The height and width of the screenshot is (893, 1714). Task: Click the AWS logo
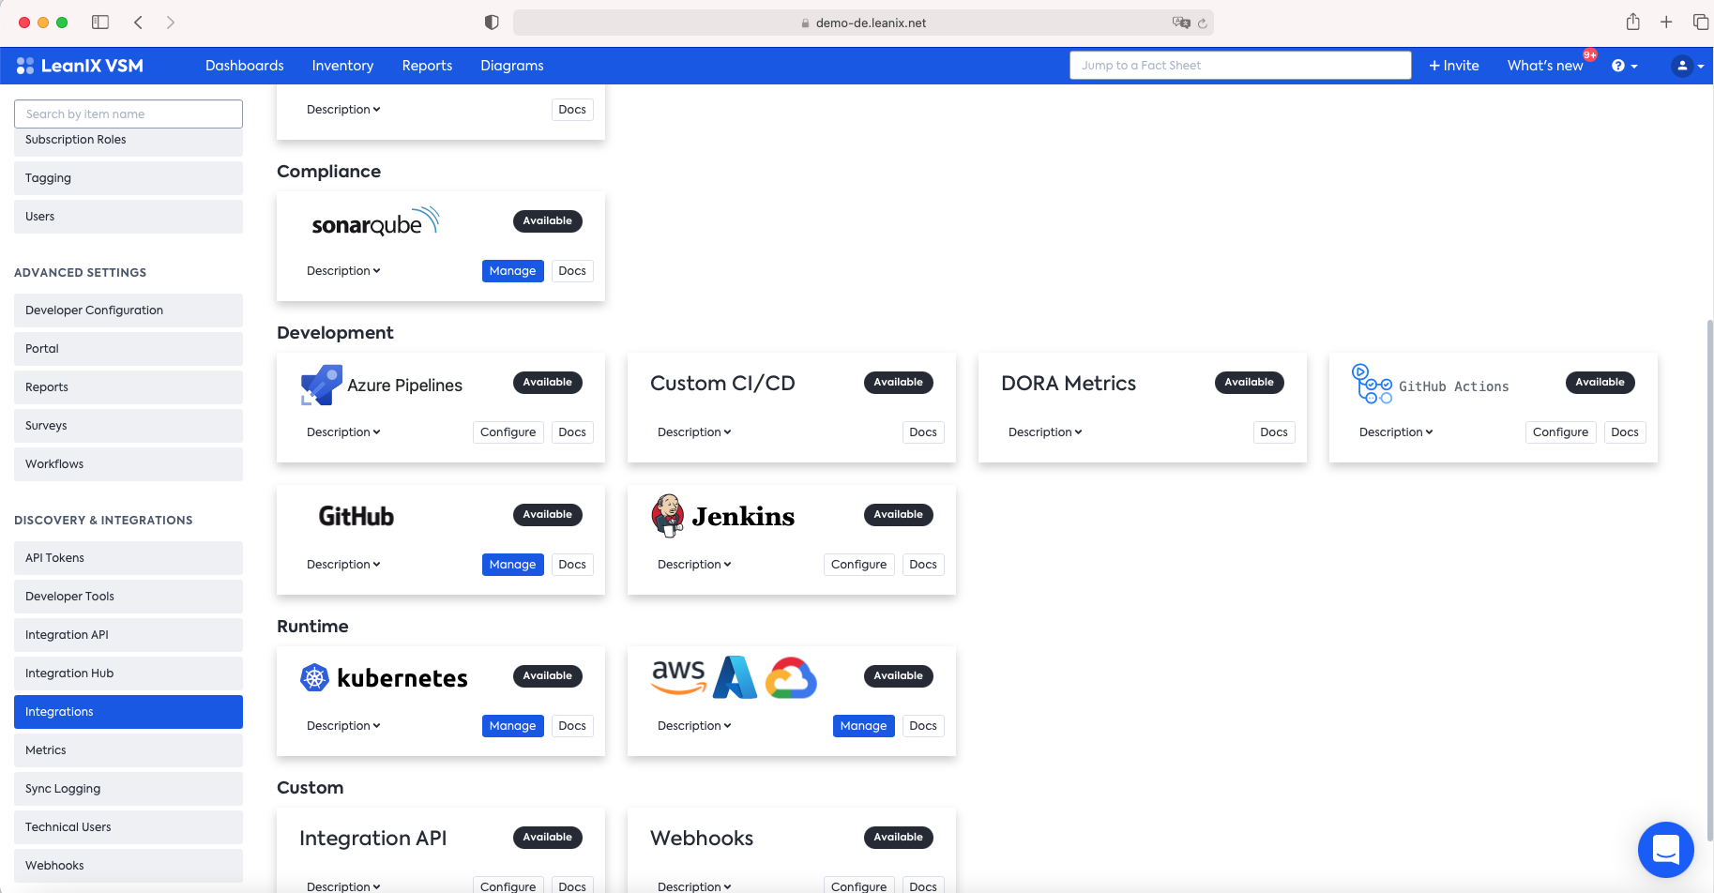click(x=678, y=676)
